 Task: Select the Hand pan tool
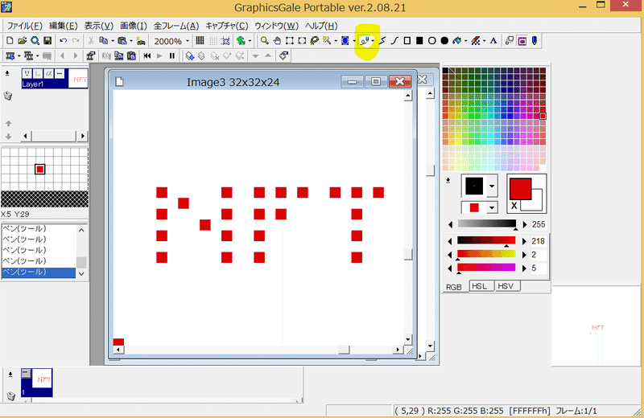(277, 41)
